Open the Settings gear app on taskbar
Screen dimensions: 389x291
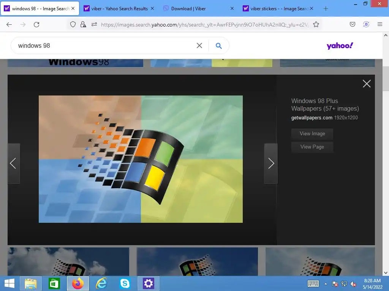tap(149, 283)
